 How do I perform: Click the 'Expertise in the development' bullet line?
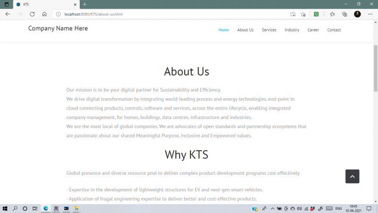164,190
